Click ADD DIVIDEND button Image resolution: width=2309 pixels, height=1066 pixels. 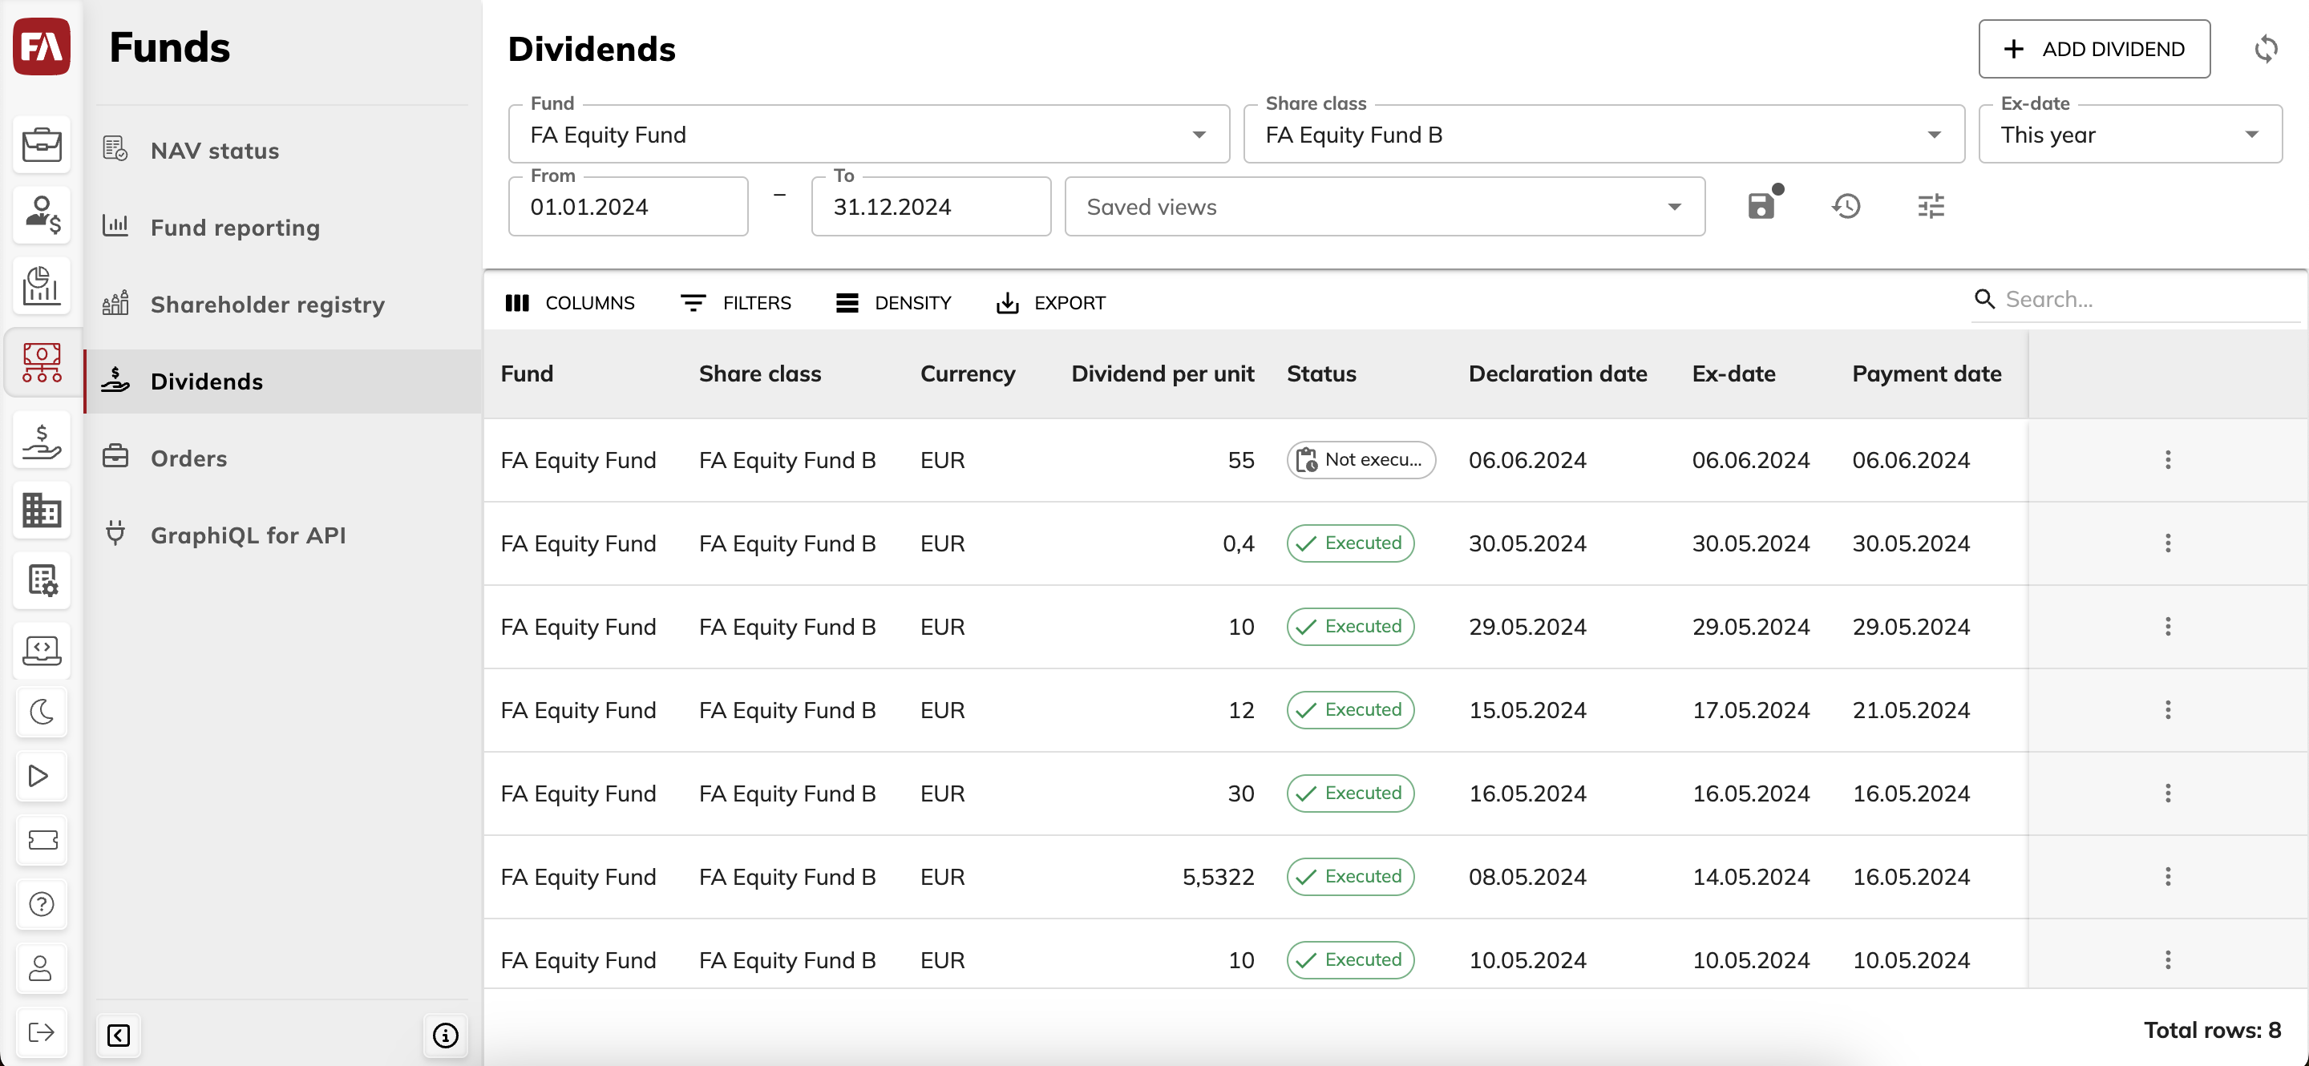tap(2094, 49)
